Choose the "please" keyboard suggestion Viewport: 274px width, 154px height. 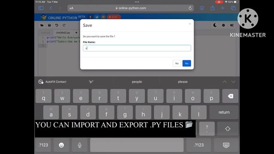[x=183, y=82]
